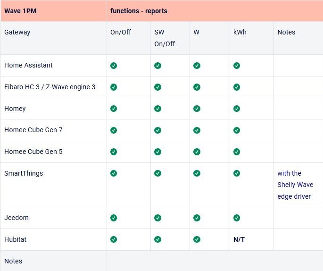Click Homey kWh checkmark icon

coord(237,109)
